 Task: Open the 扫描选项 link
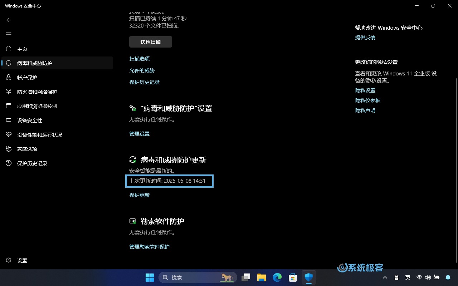point(140,59)
